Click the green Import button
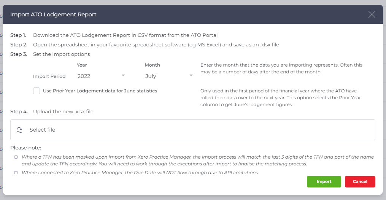 point(324,181)
